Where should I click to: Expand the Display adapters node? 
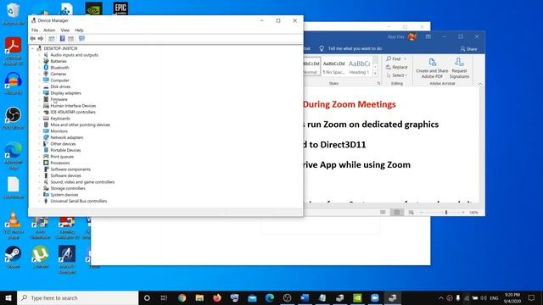coord(40,93)
